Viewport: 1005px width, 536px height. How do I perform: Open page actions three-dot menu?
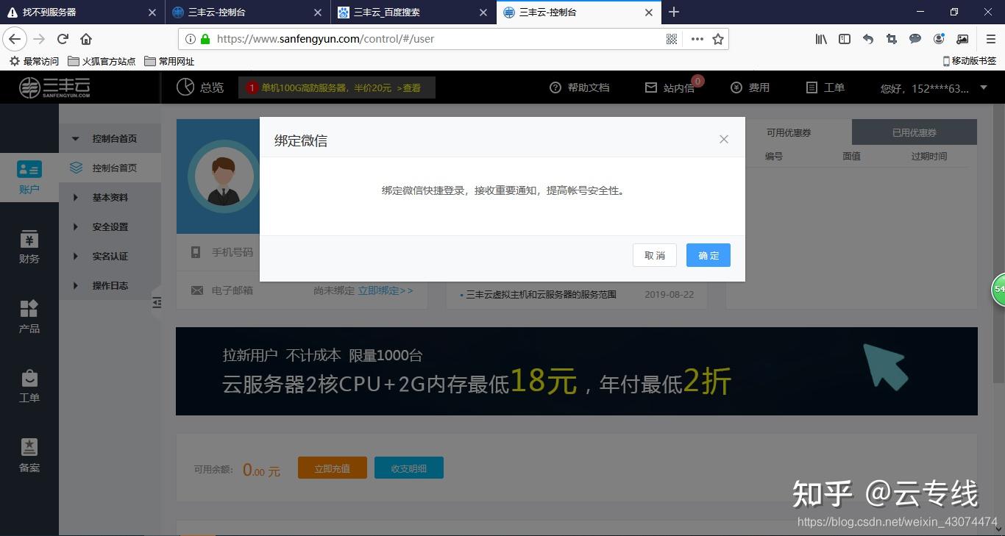coord(697,39)
